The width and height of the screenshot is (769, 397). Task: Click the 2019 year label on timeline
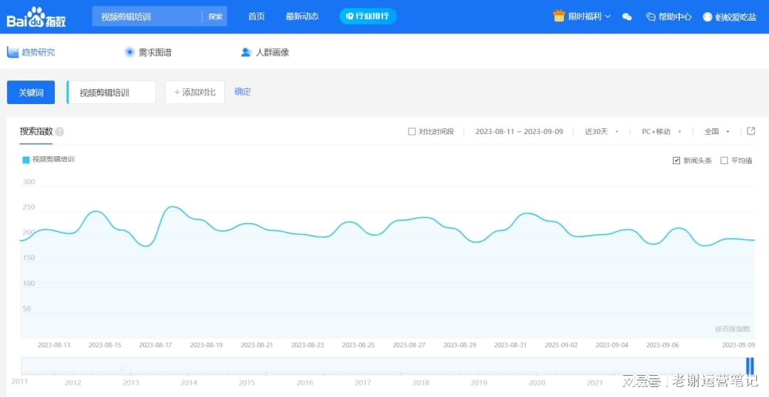click(478, 383)
